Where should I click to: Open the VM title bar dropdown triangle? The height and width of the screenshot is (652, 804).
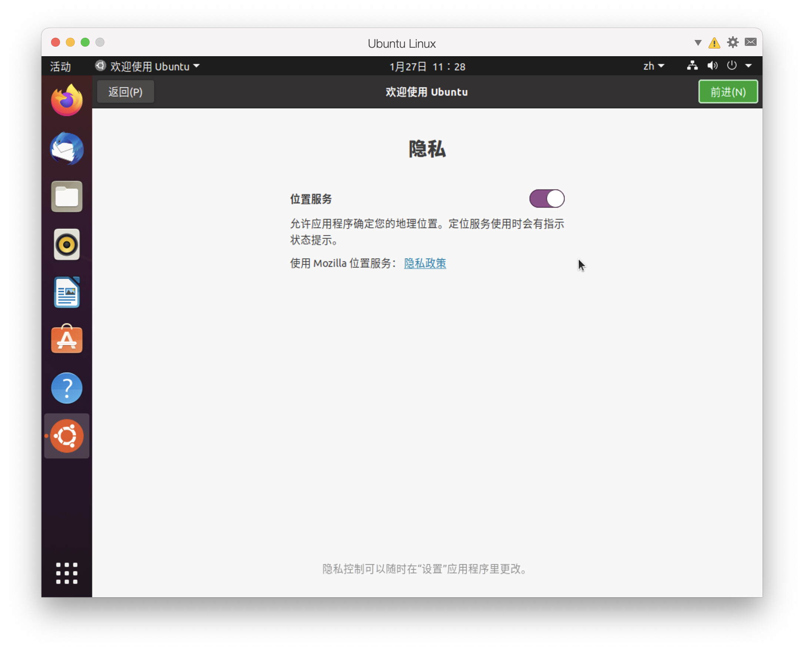698,43
